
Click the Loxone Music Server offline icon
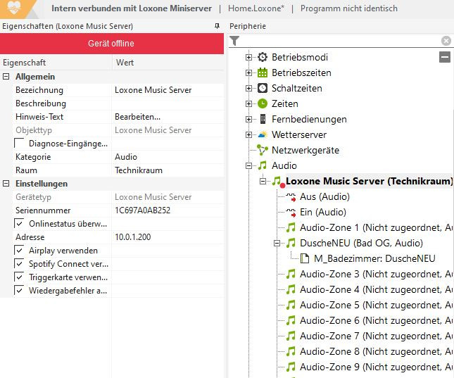278,182
